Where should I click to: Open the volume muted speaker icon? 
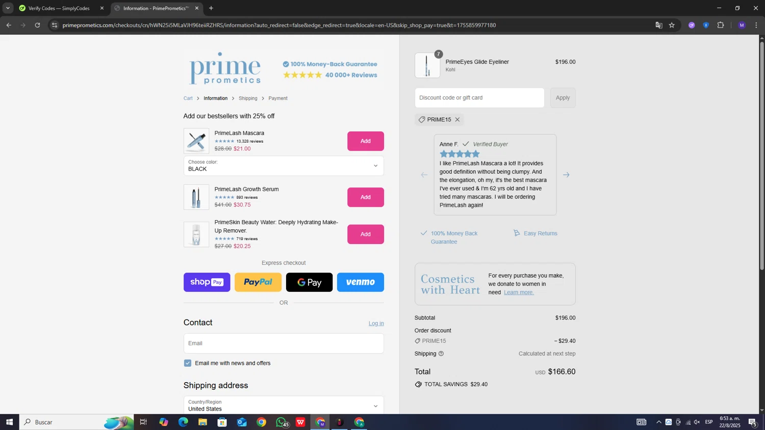click(x=697, y=422)
